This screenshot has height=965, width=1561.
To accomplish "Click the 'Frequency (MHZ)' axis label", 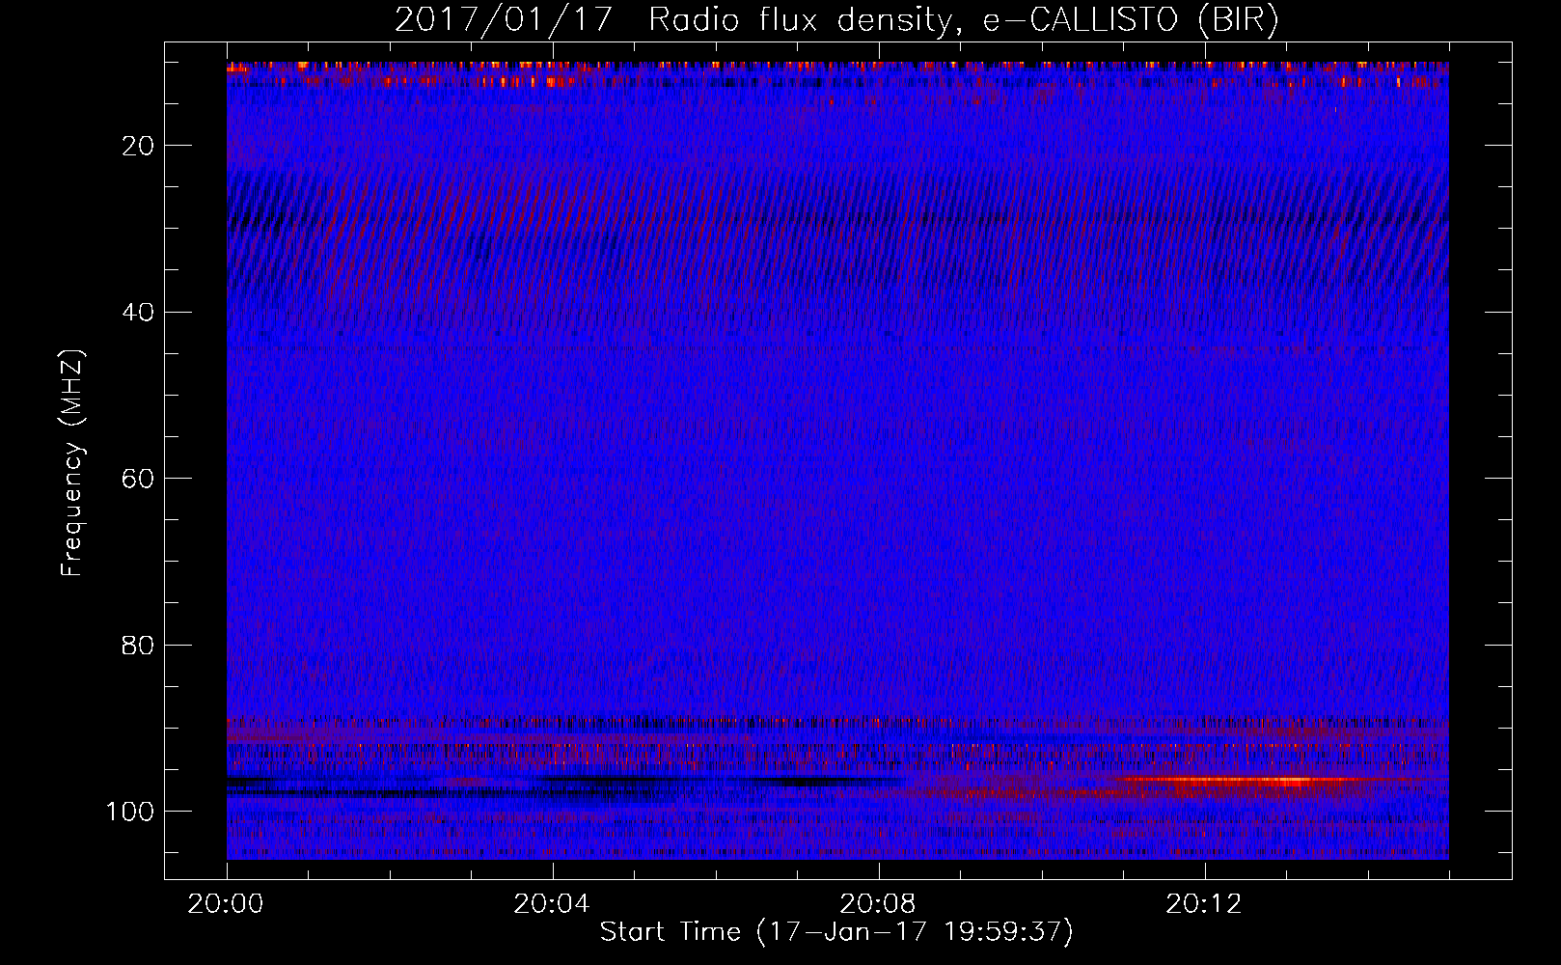I will click(x=72, y=463).
